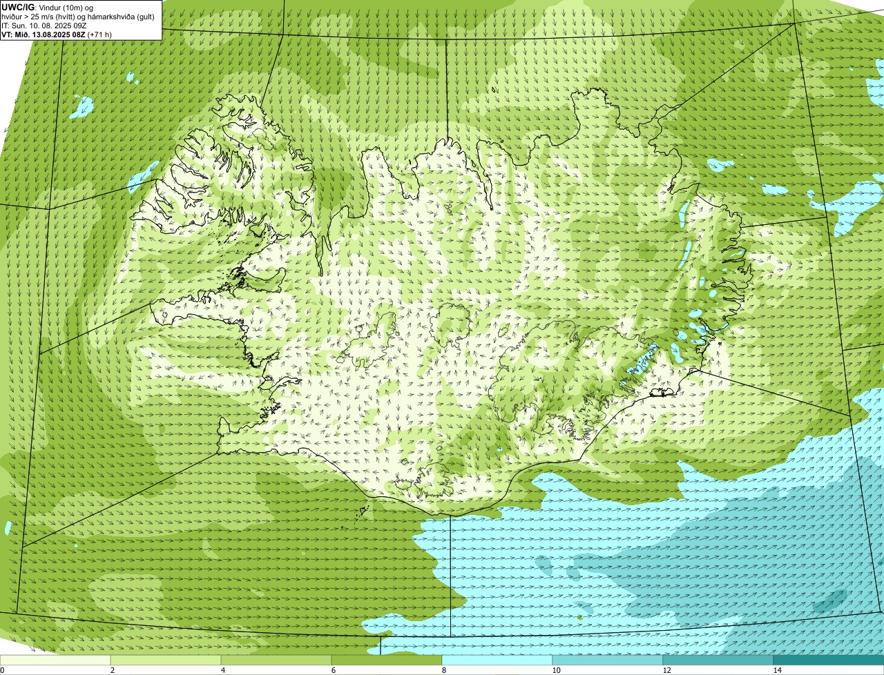Screen dimensions: 884x675
Task: Click the "6" label on the color scale
Action: pos(333,670)
